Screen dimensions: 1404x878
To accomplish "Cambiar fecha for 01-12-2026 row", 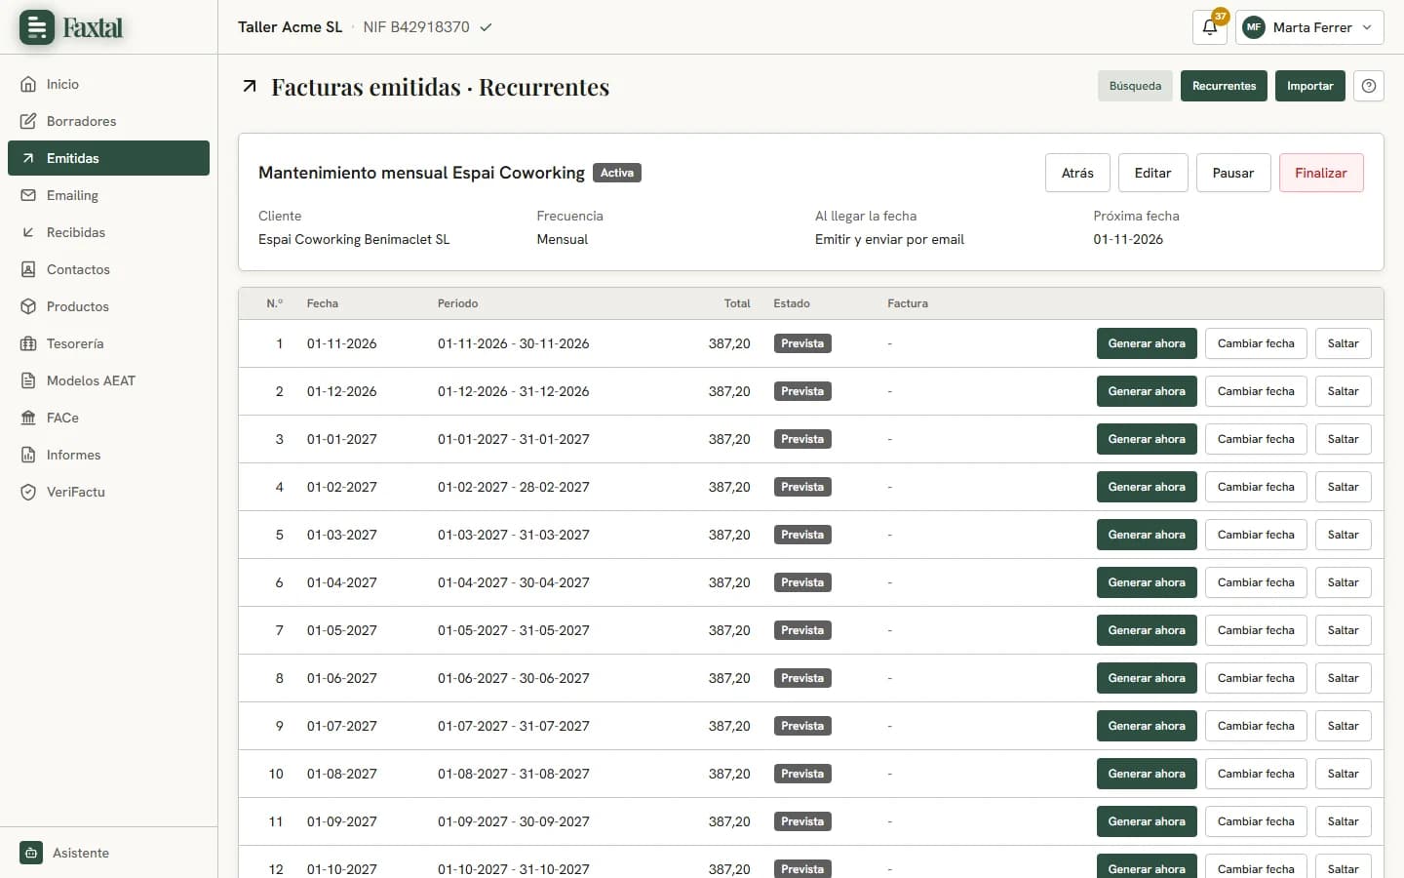I will 1256,391.
